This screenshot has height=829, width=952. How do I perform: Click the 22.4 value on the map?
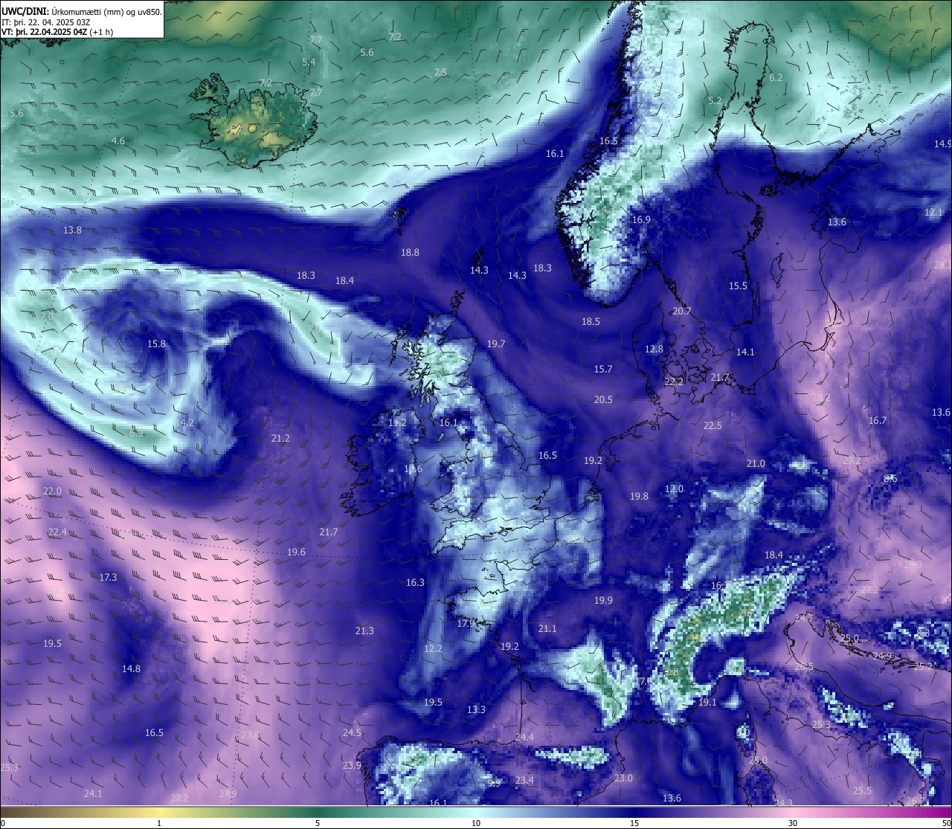click(x=57, y=532)
